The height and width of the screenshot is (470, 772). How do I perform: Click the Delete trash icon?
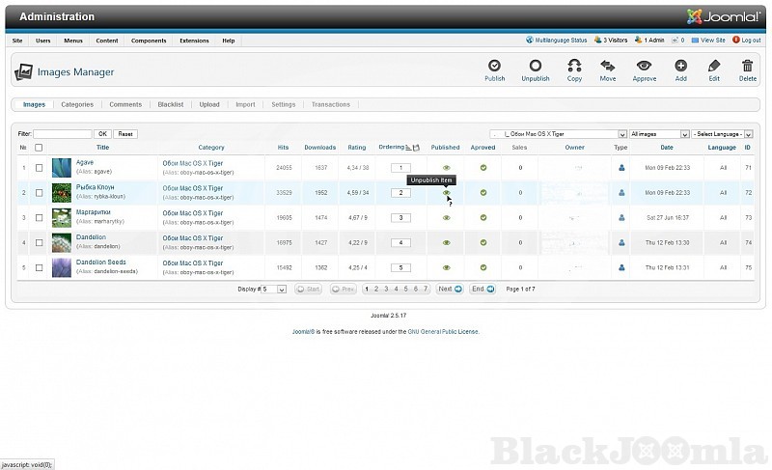[748, 66]
